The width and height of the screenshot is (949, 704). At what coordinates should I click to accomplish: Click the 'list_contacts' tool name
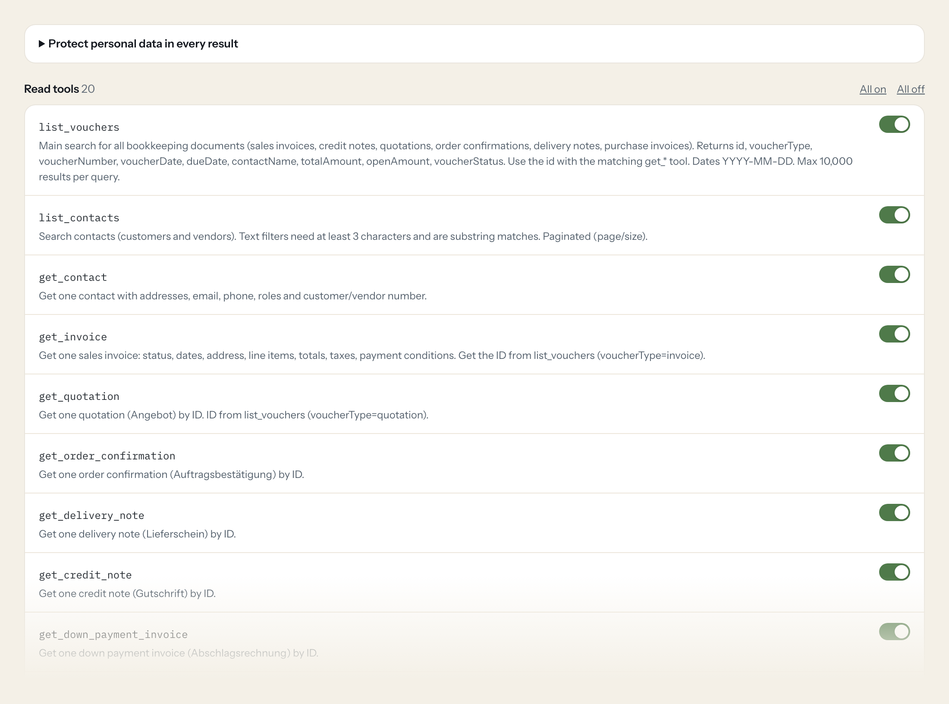[79, 218]
